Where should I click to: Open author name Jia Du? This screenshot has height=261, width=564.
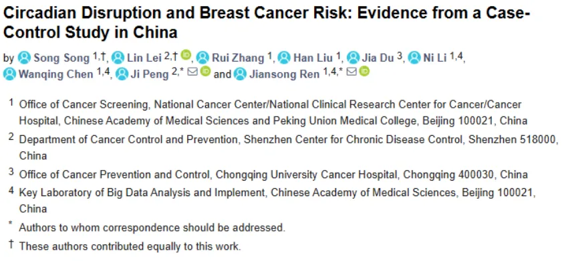[x=378, y=58]
